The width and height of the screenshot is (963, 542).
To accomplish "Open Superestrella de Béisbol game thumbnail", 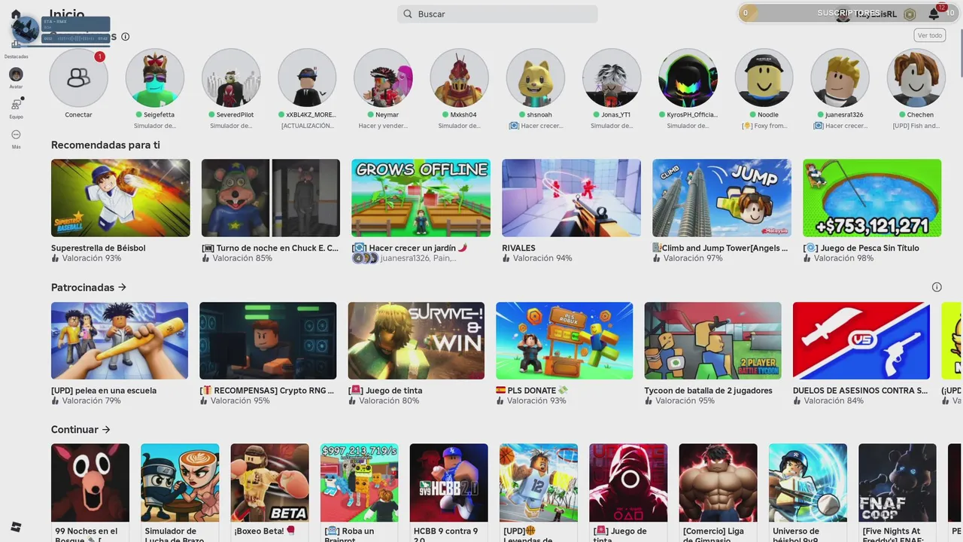I will [120, 198].
